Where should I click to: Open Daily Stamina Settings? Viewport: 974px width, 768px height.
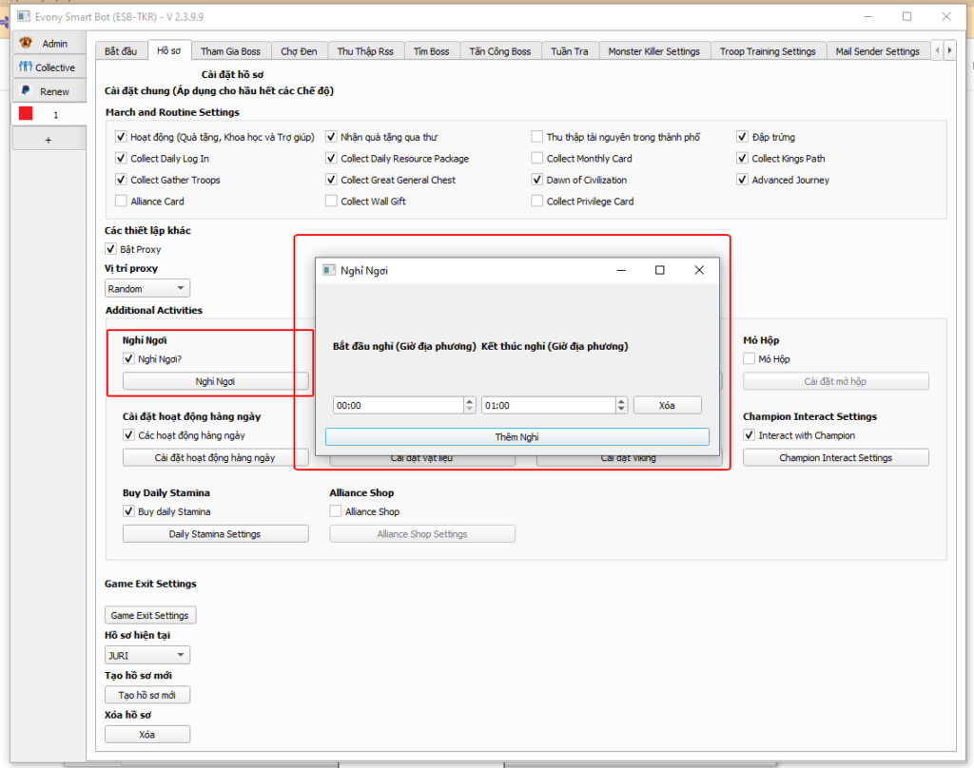click(x=215, y=534)
